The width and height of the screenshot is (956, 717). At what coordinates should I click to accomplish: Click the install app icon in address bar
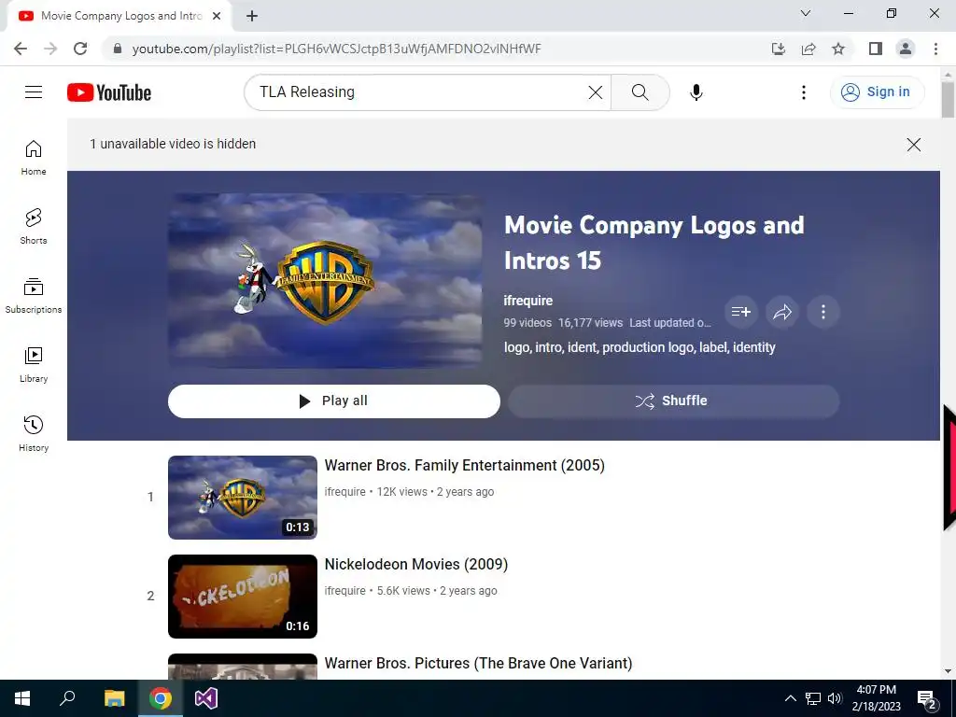coord(779,49)
